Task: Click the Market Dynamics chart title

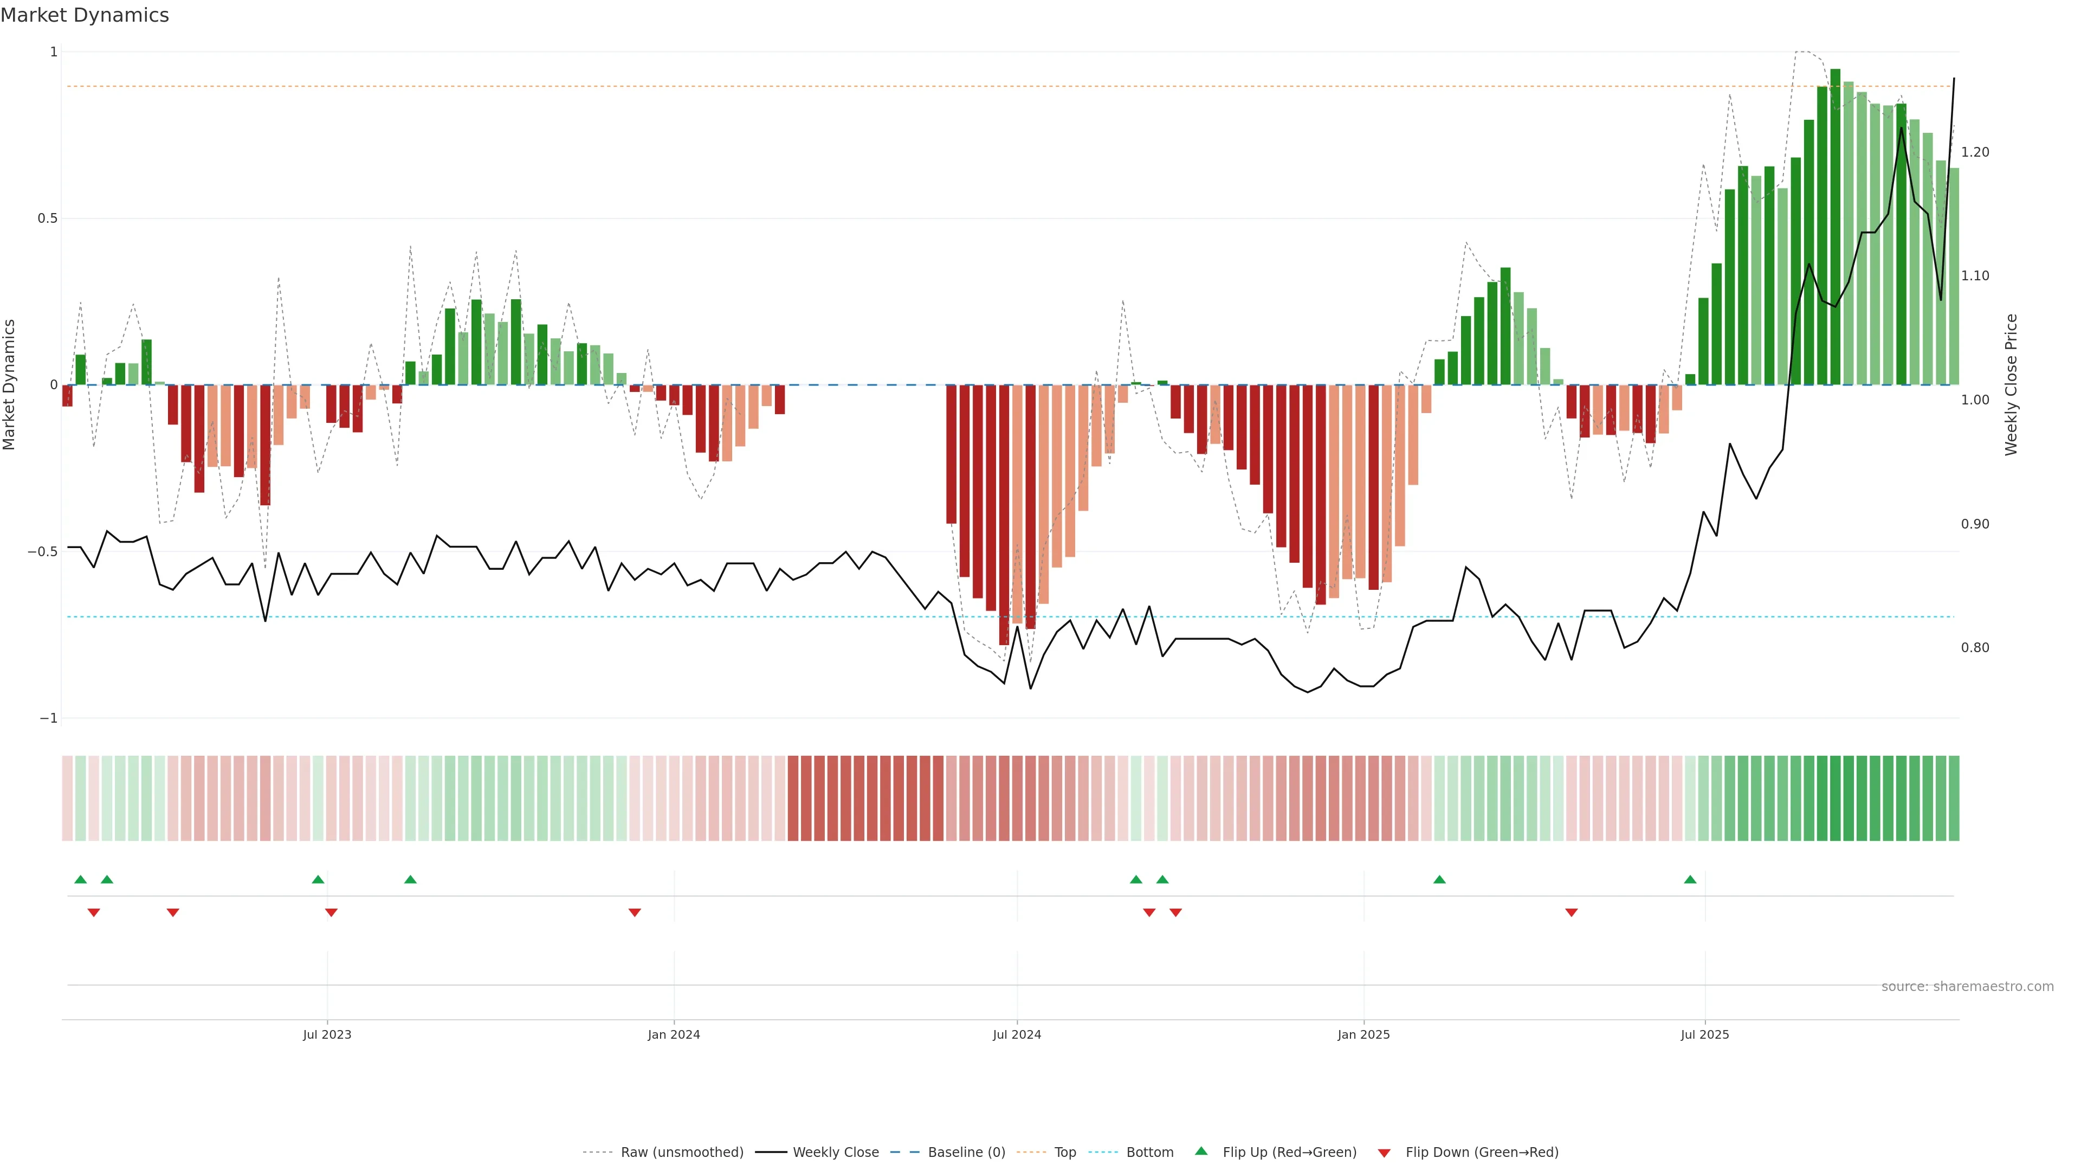Action: pyautogui.click(x=85, y=15)
